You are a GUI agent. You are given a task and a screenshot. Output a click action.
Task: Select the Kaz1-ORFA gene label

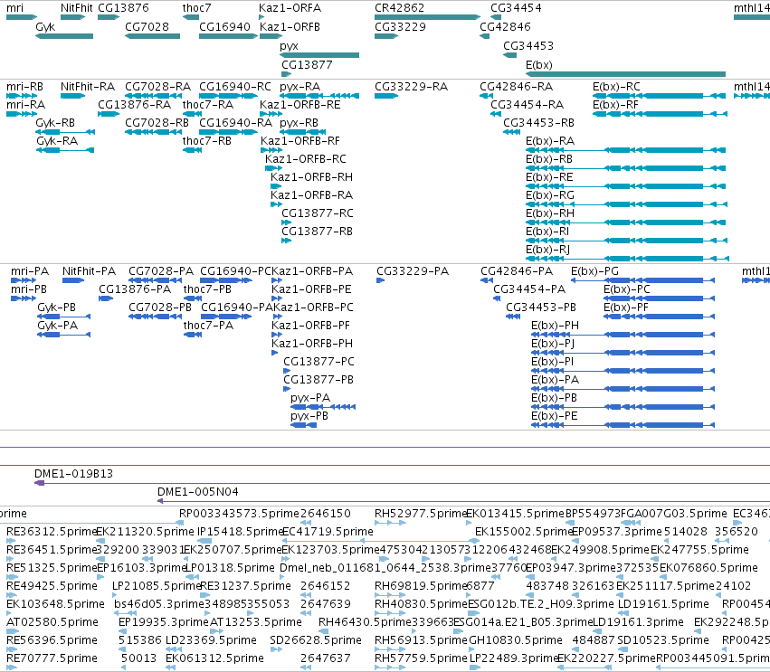290,8
